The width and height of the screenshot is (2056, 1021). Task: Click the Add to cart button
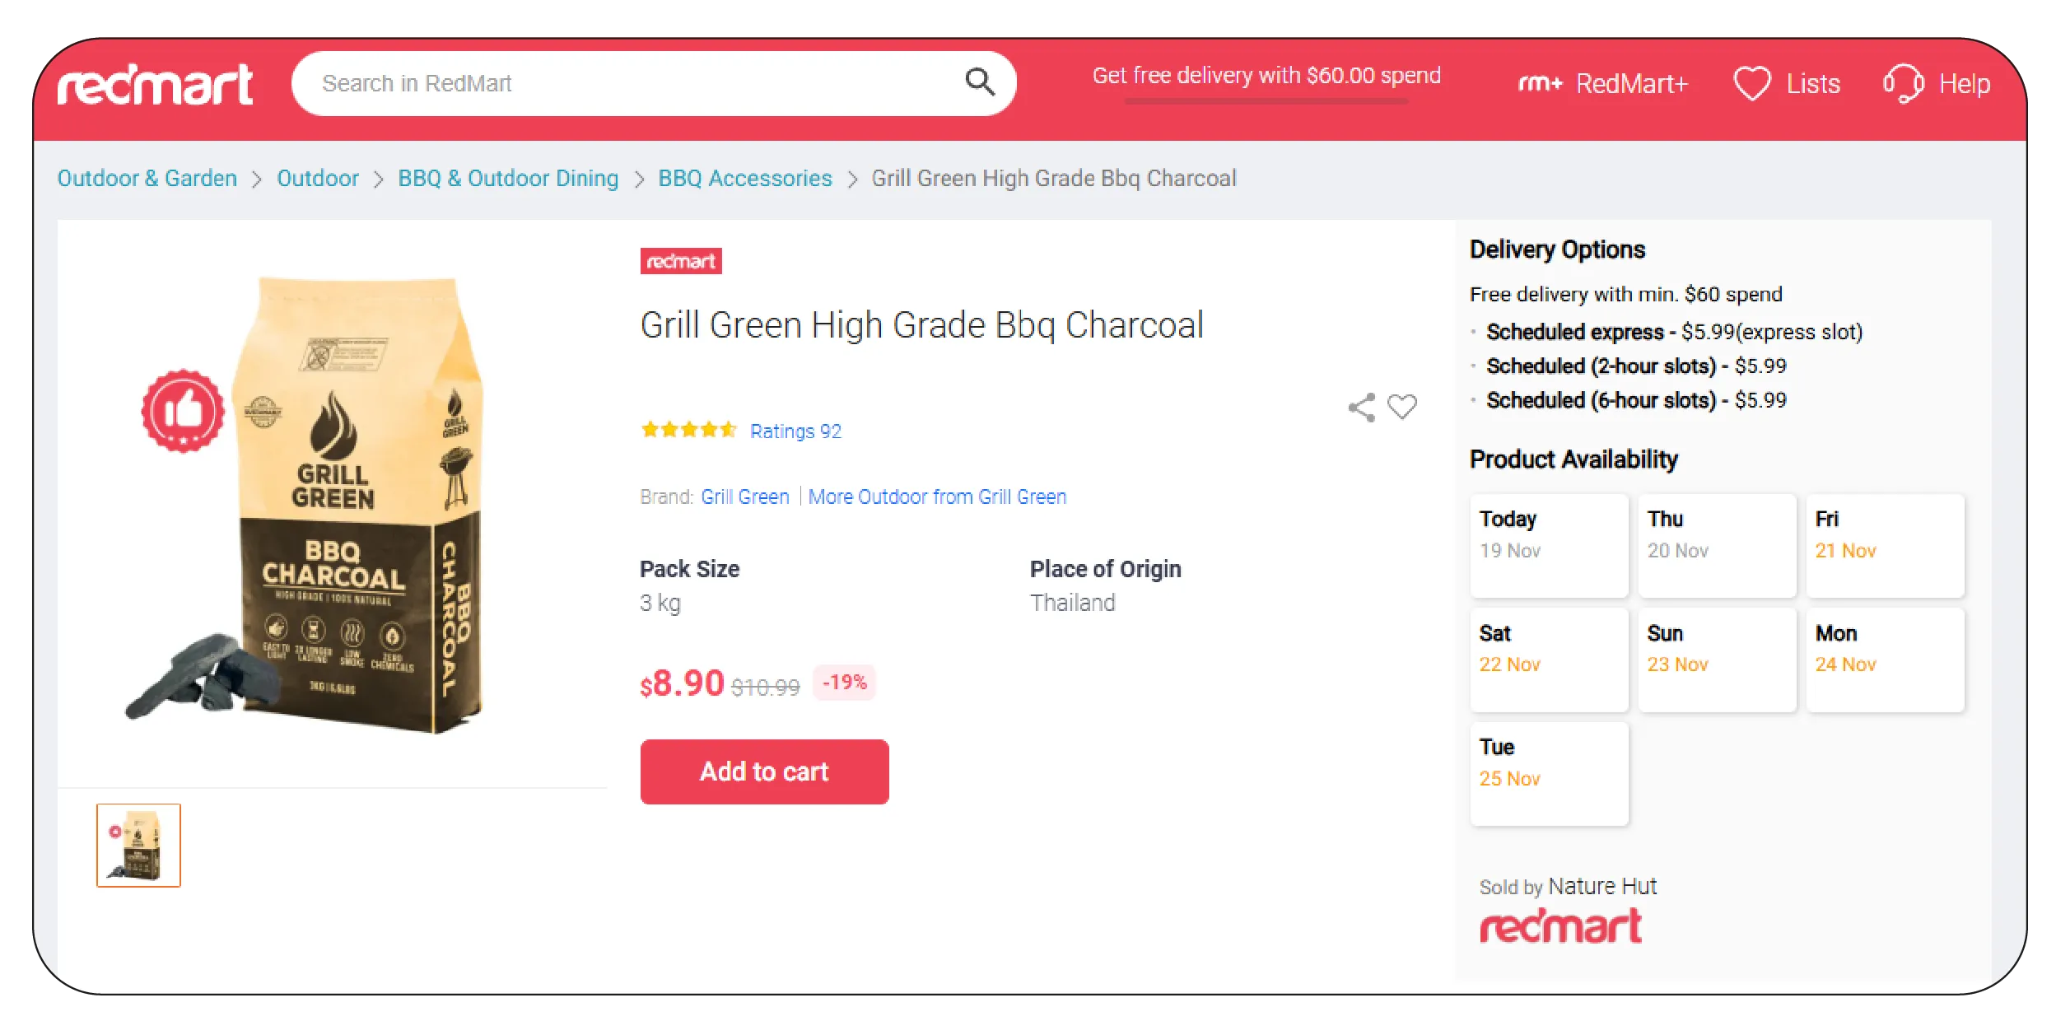pyautogui.click(x=763, y=772)
